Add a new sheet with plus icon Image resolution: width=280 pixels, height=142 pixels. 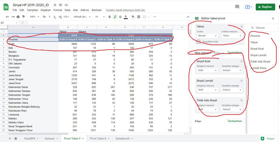coord(10,138)
